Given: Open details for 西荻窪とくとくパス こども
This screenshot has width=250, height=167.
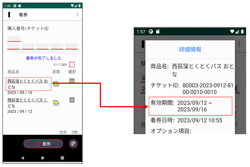Looking at the screenshot, I should [x=28, y=103].
